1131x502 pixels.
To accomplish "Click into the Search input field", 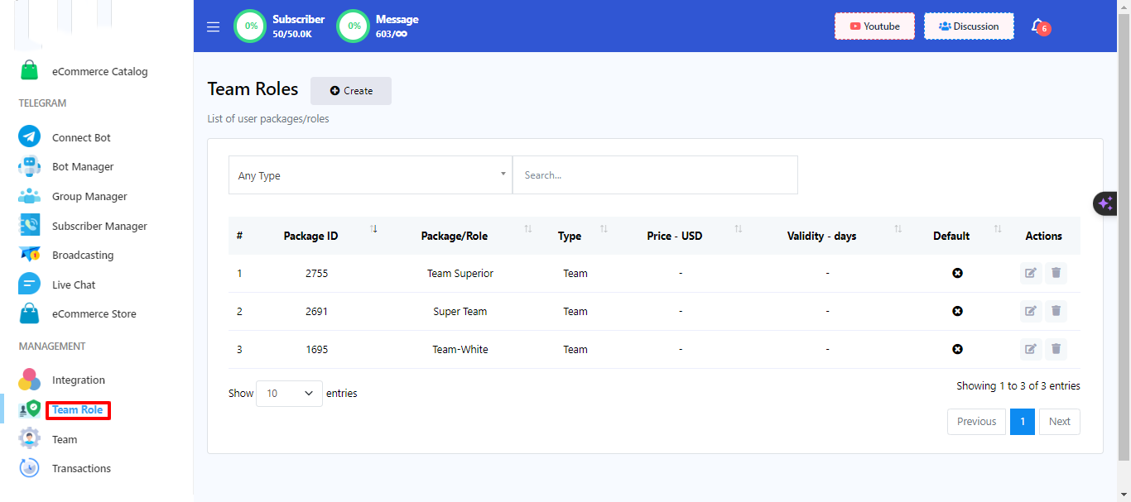I will (655, 175).
